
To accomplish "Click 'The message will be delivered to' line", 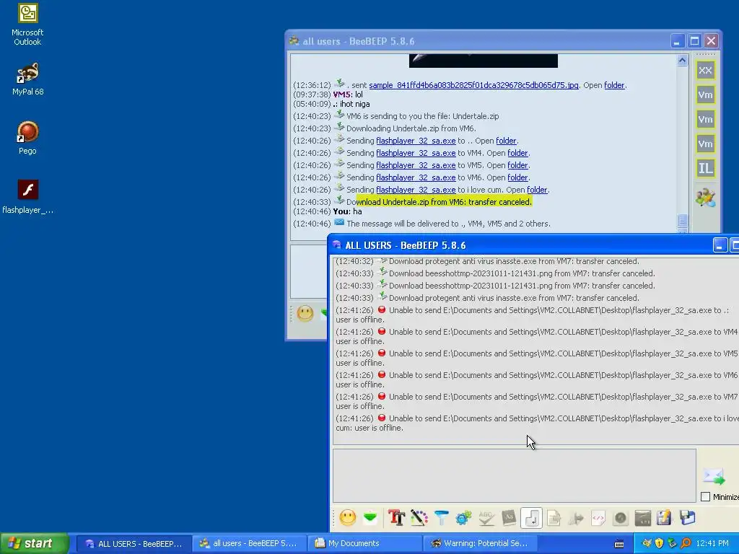I will (448, 224).
